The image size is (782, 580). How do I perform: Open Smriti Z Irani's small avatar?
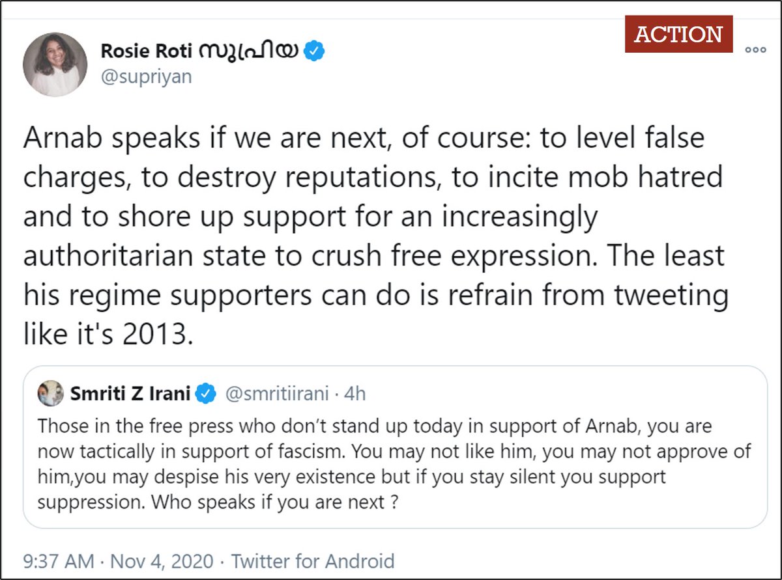(x=50, y=394)
